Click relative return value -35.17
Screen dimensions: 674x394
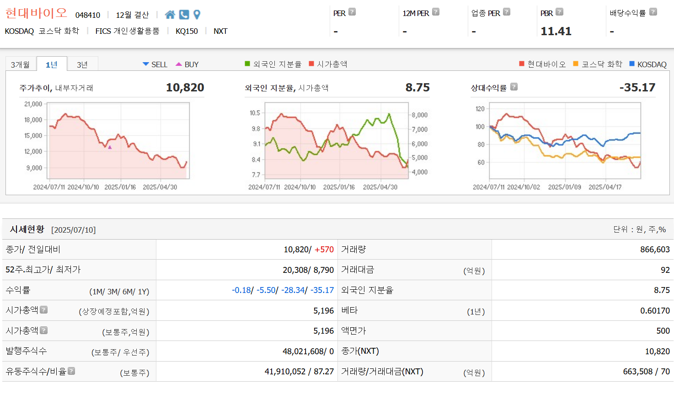tap(637, 87)
